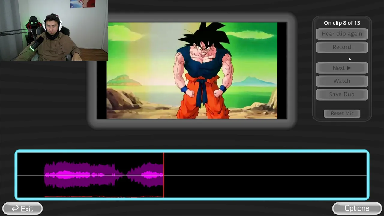This screenshot has width=384, height=216.
Task: Click the purple audio waveform
Action: point(104,175)
